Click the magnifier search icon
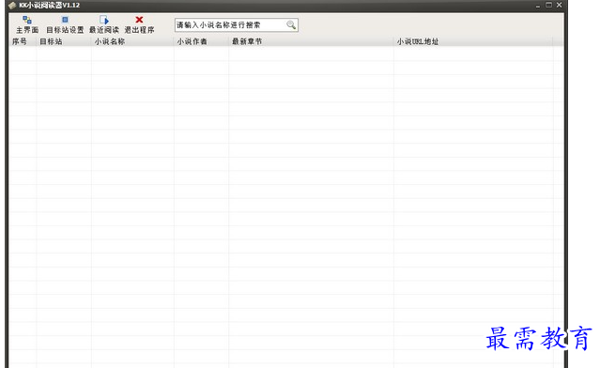This screenshot has height=368, width=600. point(291,25)
